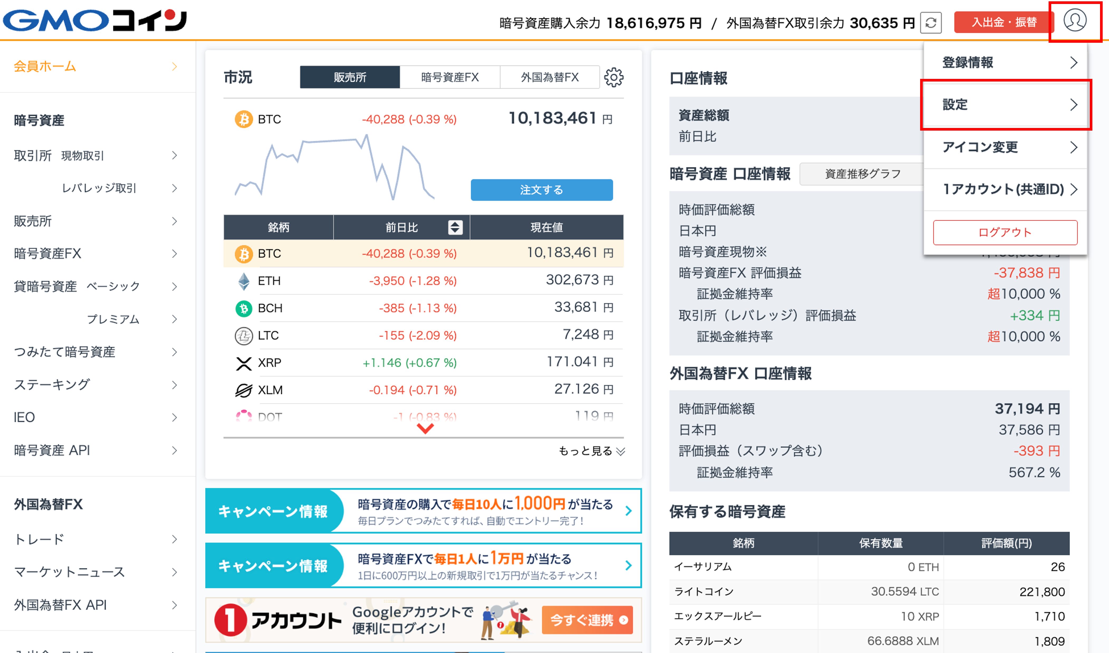1109x653 pixels.
Task: Open 暗号資産 API sidebar item
Action: [x=98, y=450]
